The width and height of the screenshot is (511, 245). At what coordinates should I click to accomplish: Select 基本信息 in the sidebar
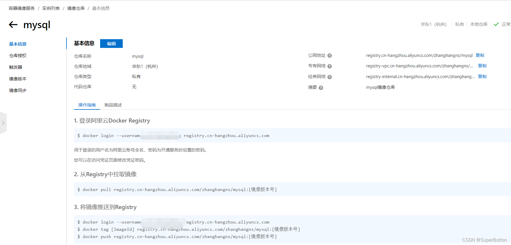[x=18, y=44]
